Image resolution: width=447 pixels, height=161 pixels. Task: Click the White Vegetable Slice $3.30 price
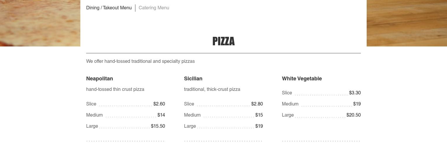355,93
